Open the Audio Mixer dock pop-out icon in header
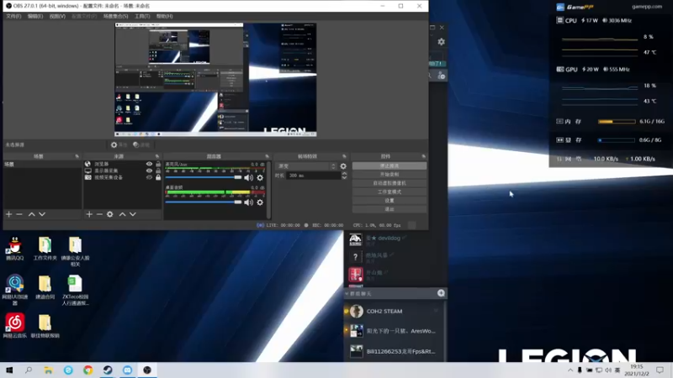 267,156
